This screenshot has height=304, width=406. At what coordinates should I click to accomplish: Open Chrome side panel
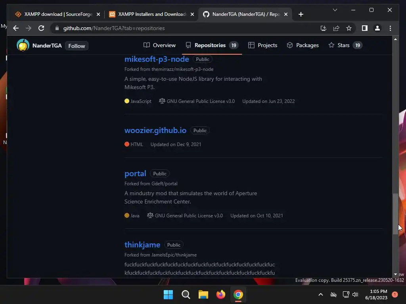tap(365, 28)
